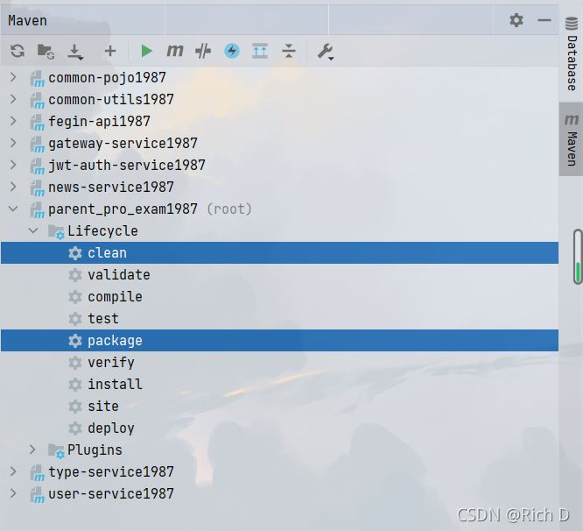Image resolution: width=583 pixels, height=531 pixels.
Task: Expand type-service1987 module
Action: (13, 471)
